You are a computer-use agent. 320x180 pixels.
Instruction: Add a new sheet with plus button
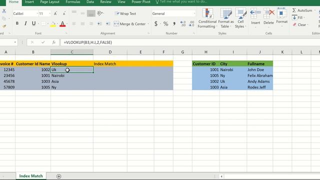pyautogui.click(x=59, y=176)
